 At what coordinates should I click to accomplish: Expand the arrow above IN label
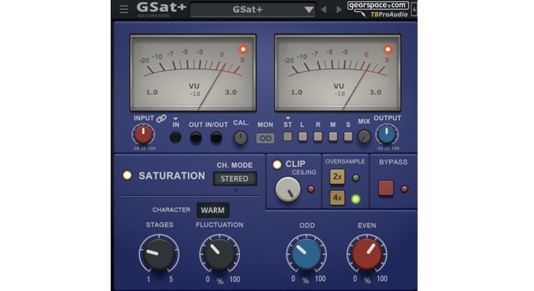pyautogui.click(x=176, y=119)
